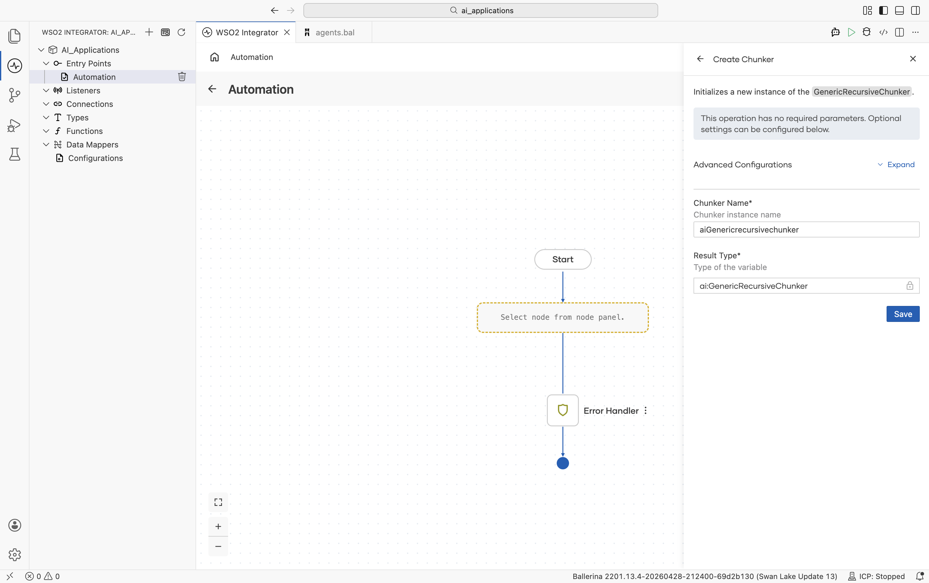Viewport: 929px width, 583px height.
Task: Expand the Connections tree node
Action: pyautogui.click(x=46, y=104)
